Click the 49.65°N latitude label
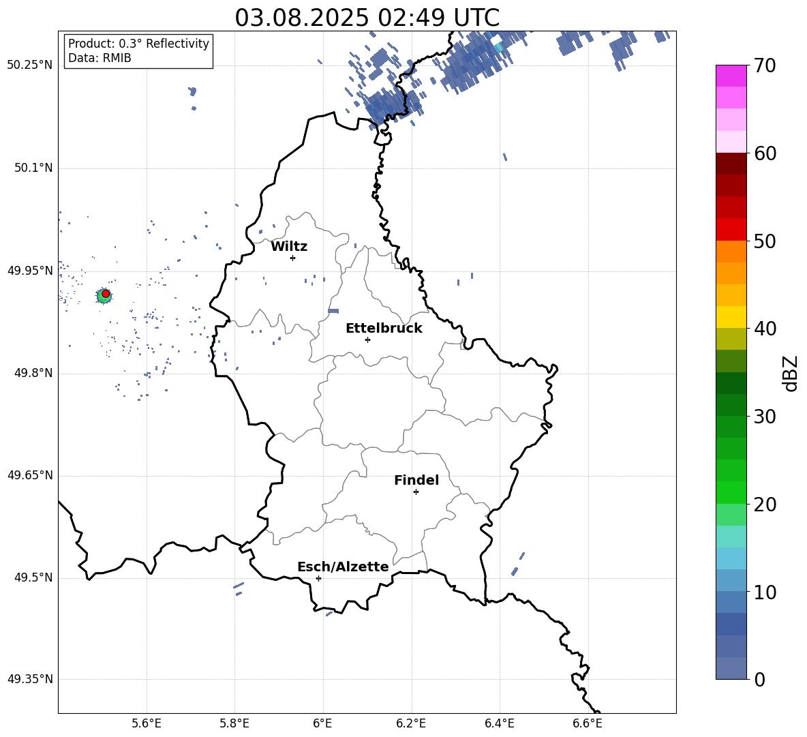This screenshot has height=737, width=807. tap(30, 475)
